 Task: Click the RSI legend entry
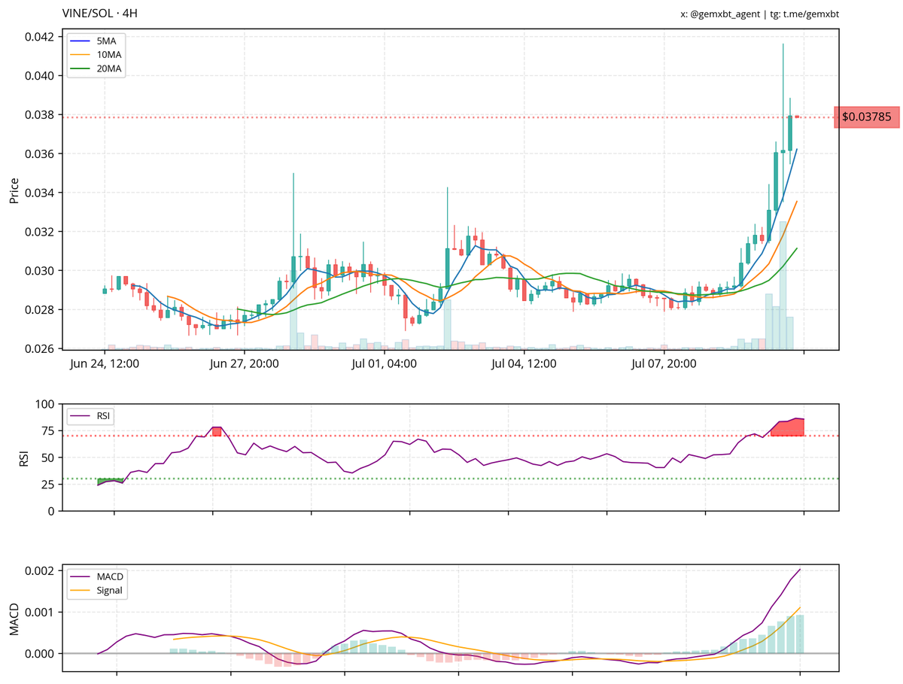[x=91, y=415]
